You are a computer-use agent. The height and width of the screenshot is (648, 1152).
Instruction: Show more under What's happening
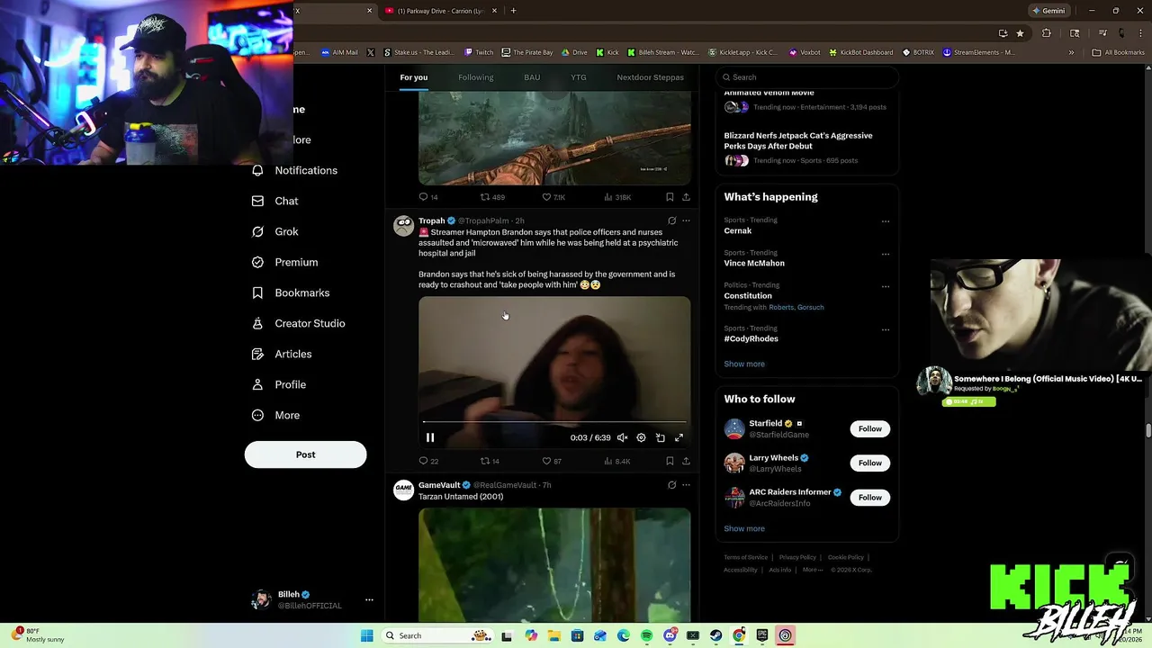pyautogui.click(x=744, y=364)
